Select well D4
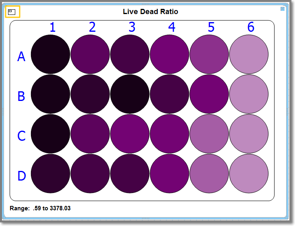Image resolution: width=295 pixels, height=226 pixels. coord(169,174)
